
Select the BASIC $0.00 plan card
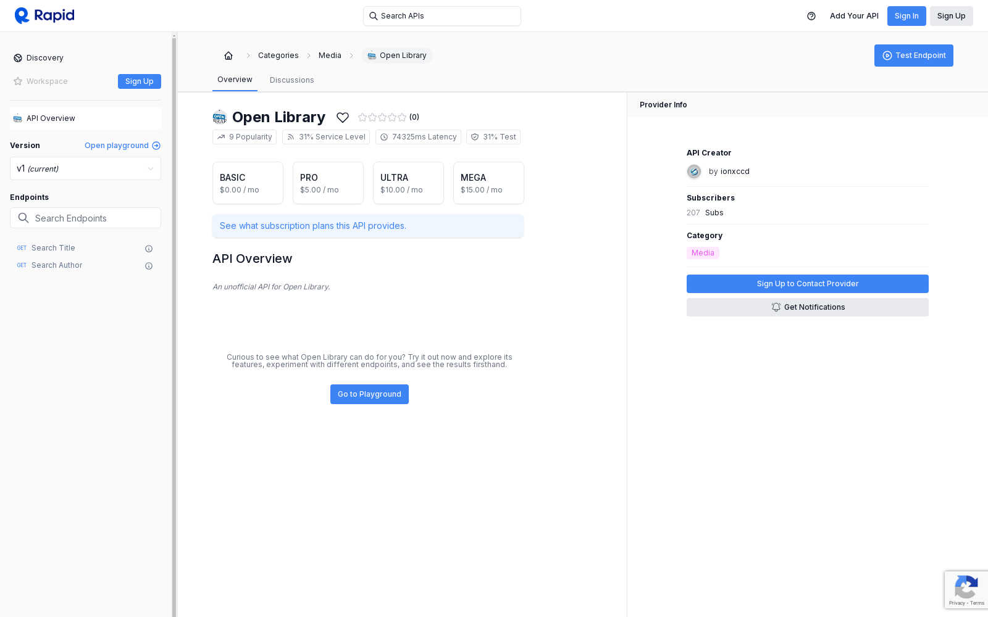(x=248, y=183)
